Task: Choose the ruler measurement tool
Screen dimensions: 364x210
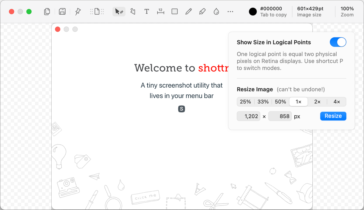Action: pyautogui.click(x=161, y=12)
